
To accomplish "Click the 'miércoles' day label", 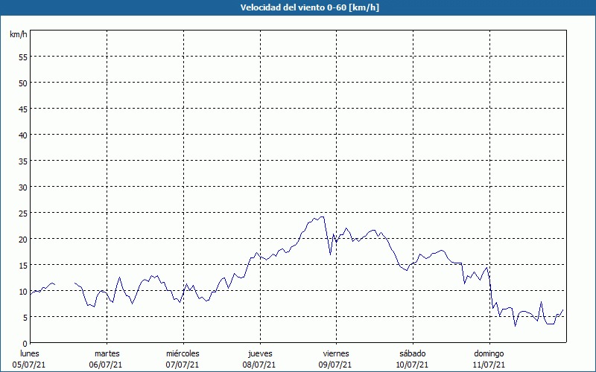I will click(x=183, y=353).
